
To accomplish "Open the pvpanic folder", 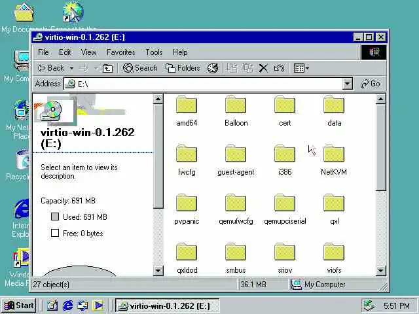I will tap(187, 209).
